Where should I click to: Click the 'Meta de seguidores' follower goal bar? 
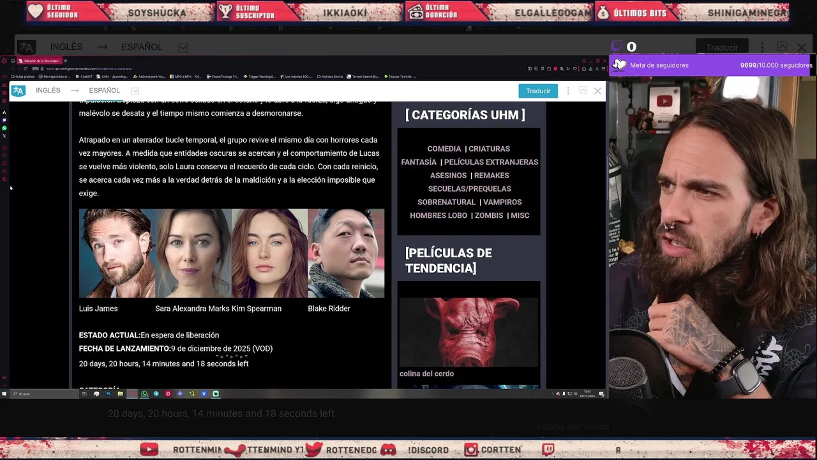point(712,65)
